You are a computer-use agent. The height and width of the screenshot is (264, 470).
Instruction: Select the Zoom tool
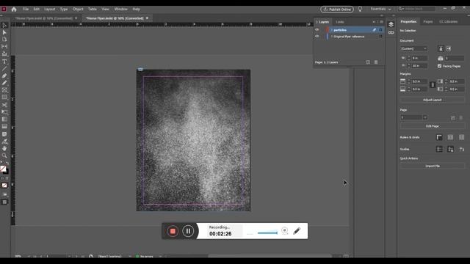pos(4,155)
